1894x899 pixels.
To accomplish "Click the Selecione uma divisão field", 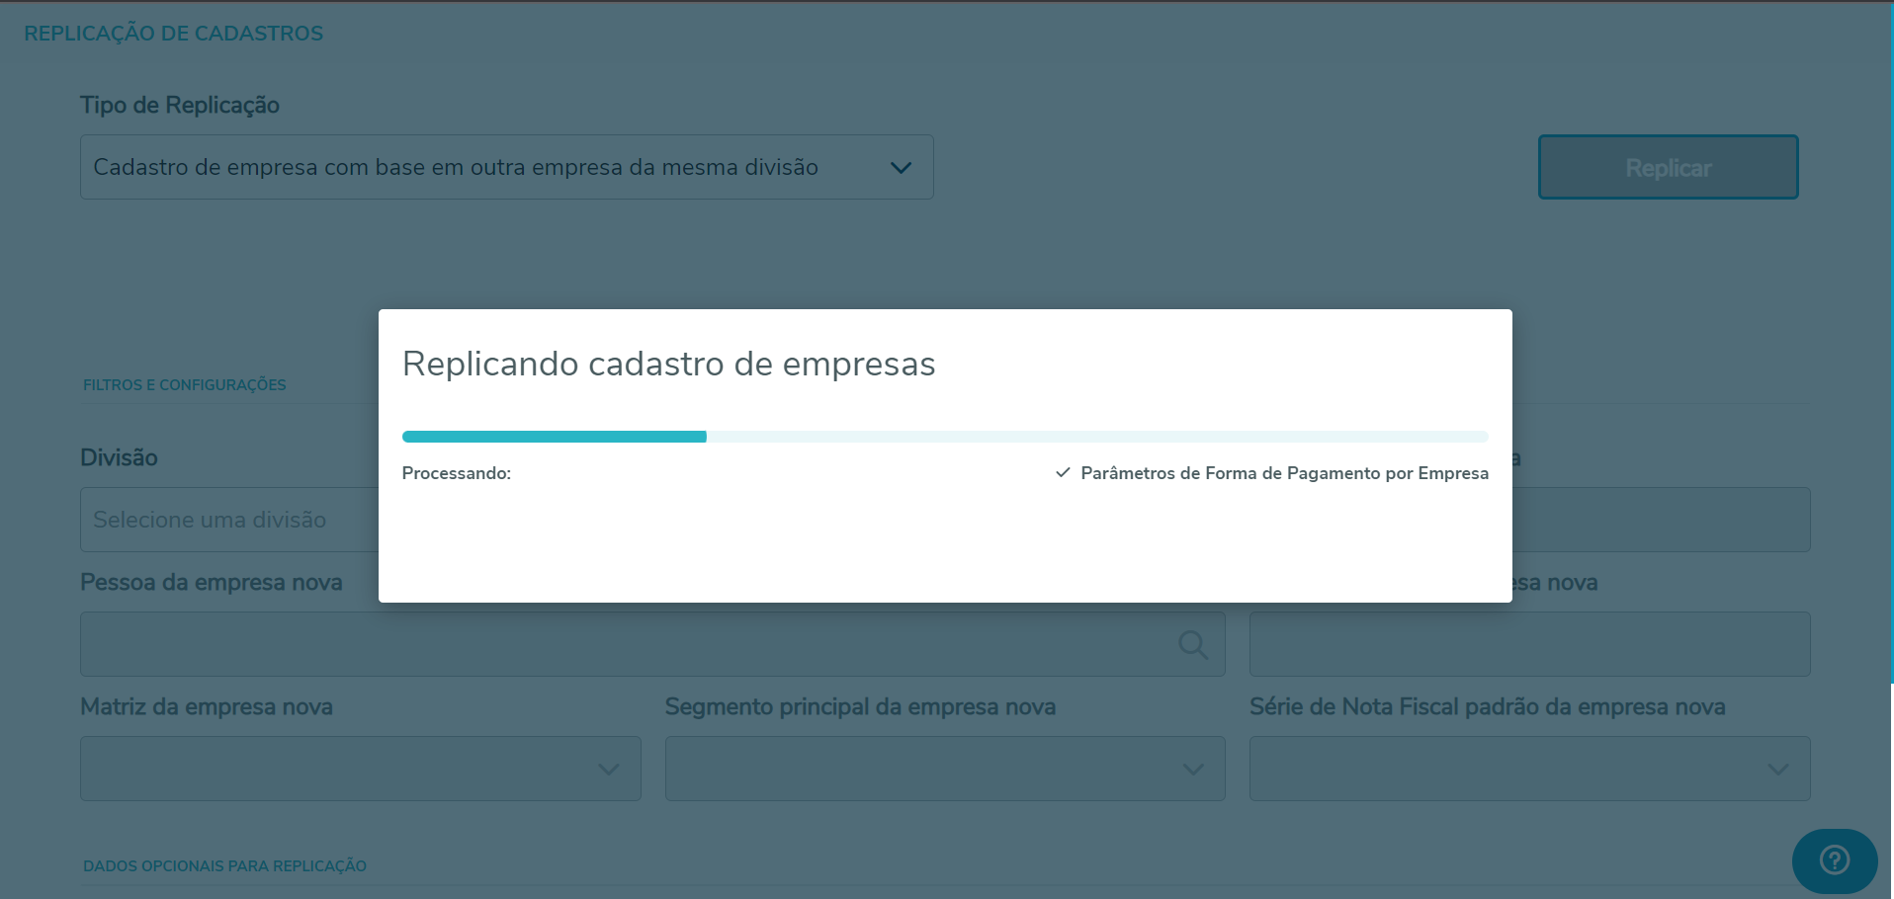I will (x=227, y=520).
